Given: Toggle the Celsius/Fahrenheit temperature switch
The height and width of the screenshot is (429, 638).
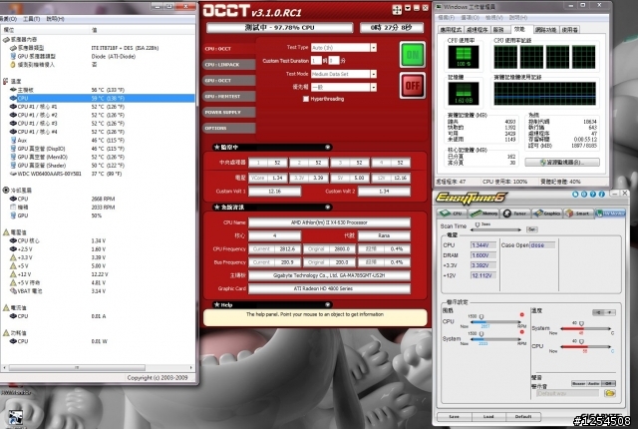Looking at the screenshot, I should tap(604, 312).
